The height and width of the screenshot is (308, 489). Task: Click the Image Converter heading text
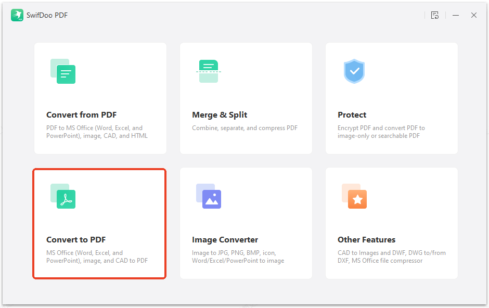[x=225, y=239]
